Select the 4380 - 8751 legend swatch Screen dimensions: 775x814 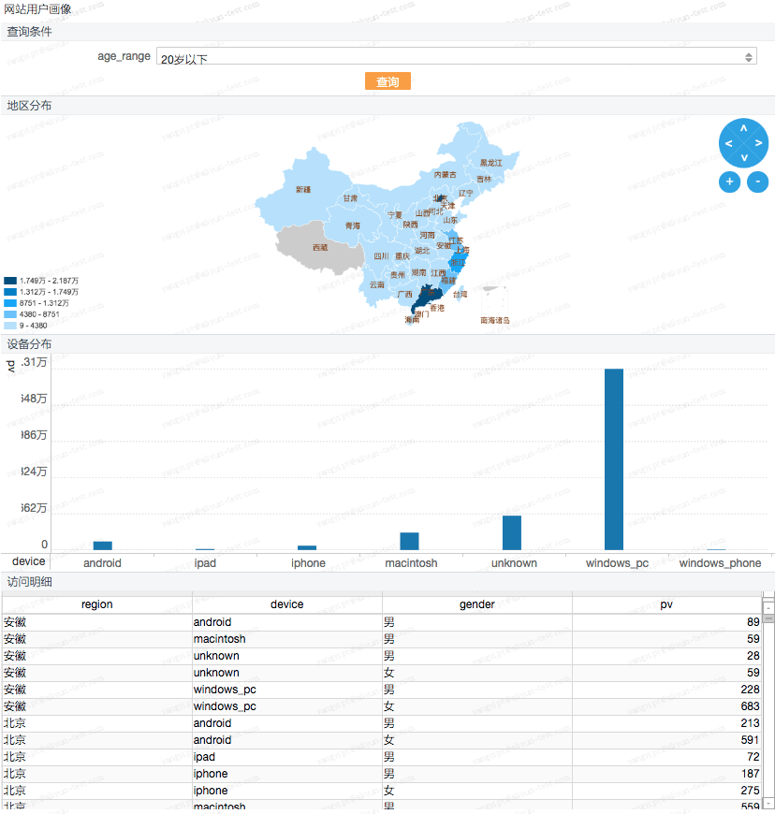[10, 314]
